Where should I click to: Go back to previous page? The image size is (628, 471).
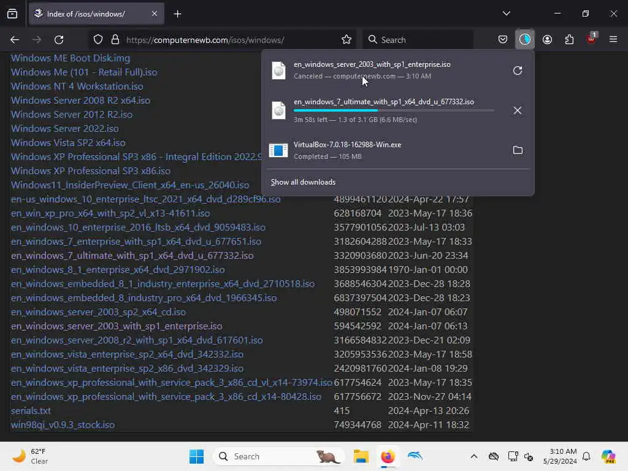(15, 40)
